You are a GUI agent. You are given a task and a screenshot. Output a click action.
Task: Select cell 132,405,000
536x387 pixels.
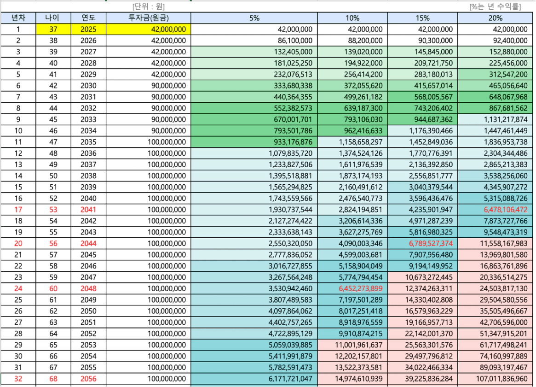click(x=254, y=52)
